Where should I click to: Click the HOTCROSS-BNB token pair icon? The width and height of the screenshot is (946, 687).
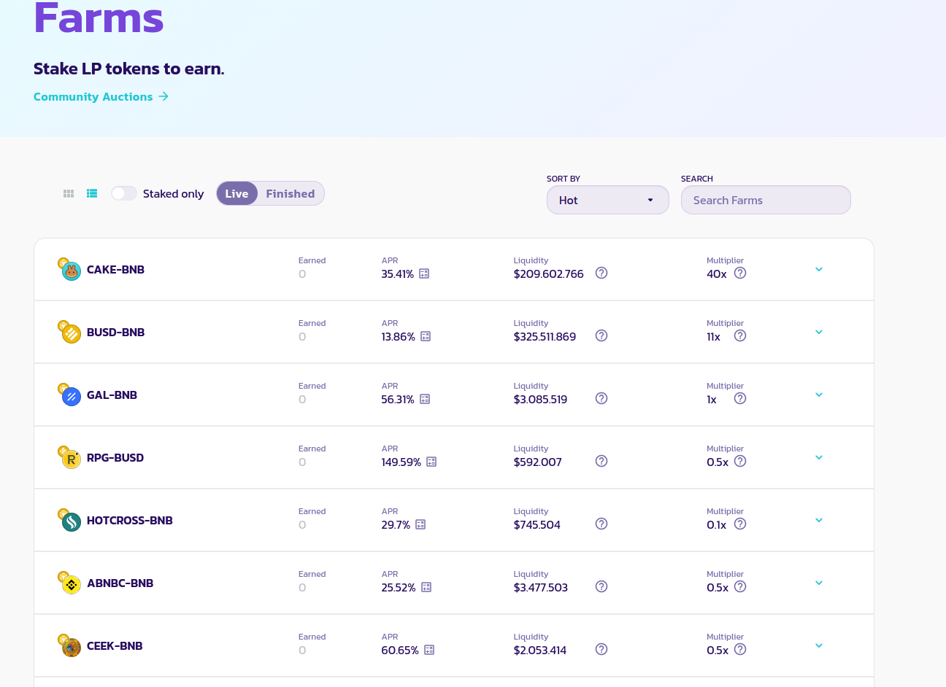point(69,520)
